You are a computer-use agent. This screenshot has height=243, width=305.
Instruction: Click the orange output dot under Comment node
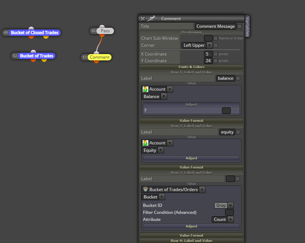click(x=96, y=61)
